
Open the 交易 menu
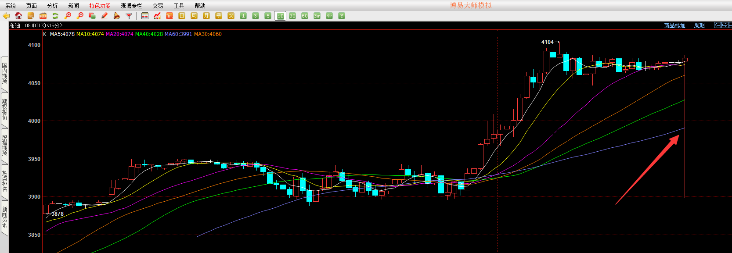click(158, 6)
